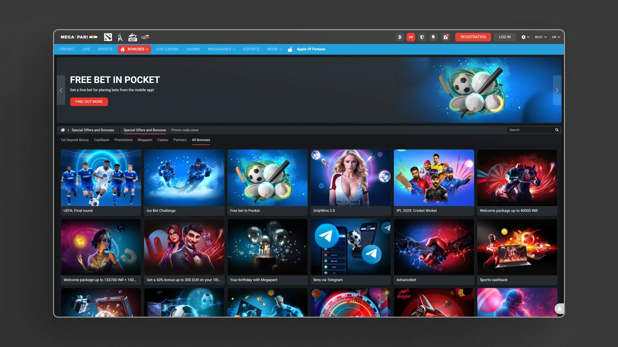Open the OnlyWins 2.0 card
Viewport: 618px width, 347px height.
coord(351,182)
